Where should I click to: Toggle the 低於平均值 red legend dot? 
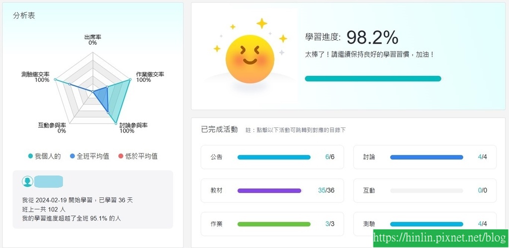click(x=121, y=156)
